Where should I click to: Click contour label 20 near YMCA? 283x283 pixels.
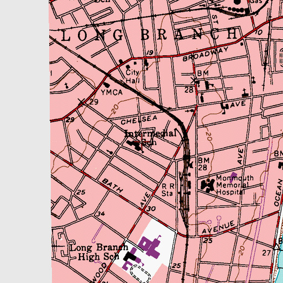coord(115,108)
